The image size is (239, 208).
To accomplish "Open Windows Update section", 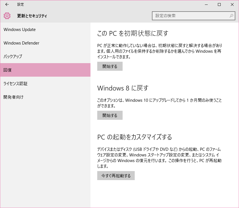I will click(45, 30).
